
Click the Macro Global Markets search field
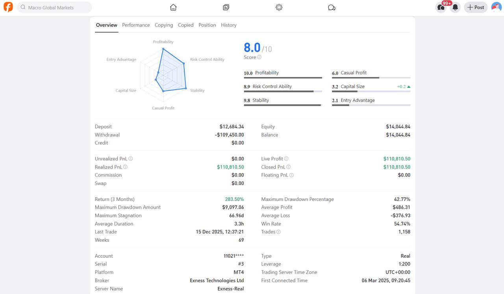[54, 7]
